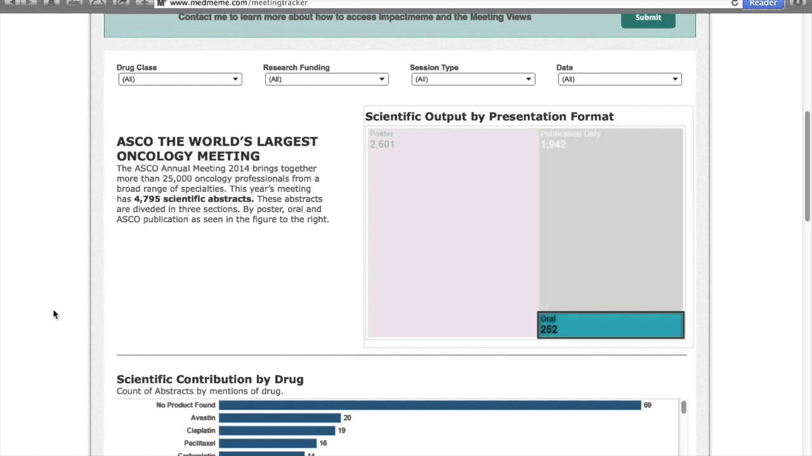812x456 pixels.
Task: Click the drug chart's vertical scrollbar thumb
Action: (x=683, y=407)
